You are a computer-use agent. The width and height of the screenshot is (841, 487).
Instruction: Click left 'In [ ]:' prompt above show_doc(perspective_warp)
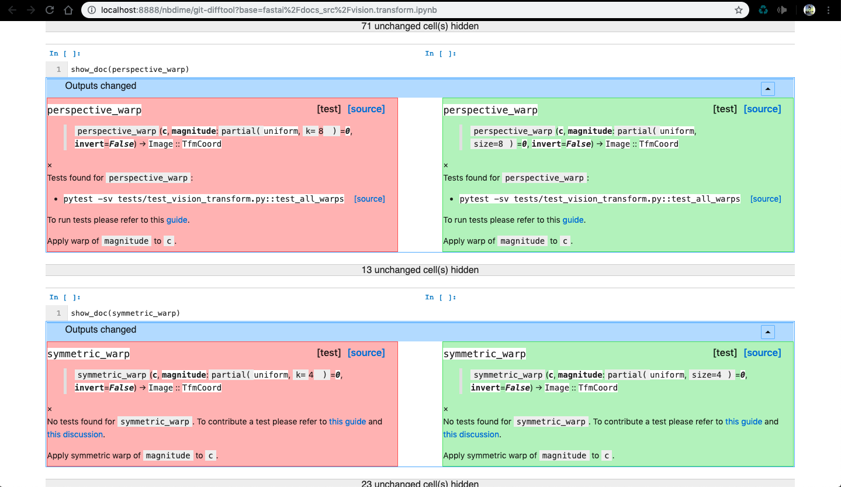click(x=65, y=54)
